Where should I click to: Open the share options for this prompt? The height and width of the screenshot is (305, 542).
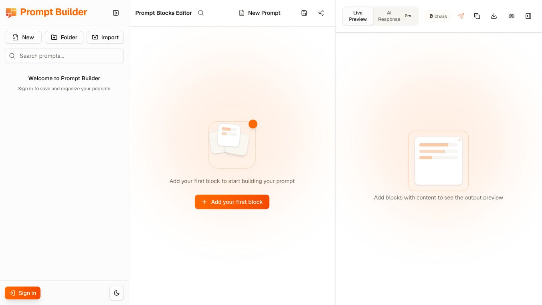321,13
